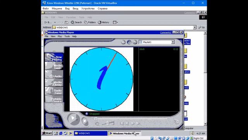Open the Playlist1 dropdown
The height and width of the screenshot is (140, 248).
tap(173, 42)
